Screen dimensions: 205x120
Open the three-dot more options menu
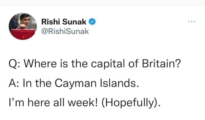pos(192,22)
